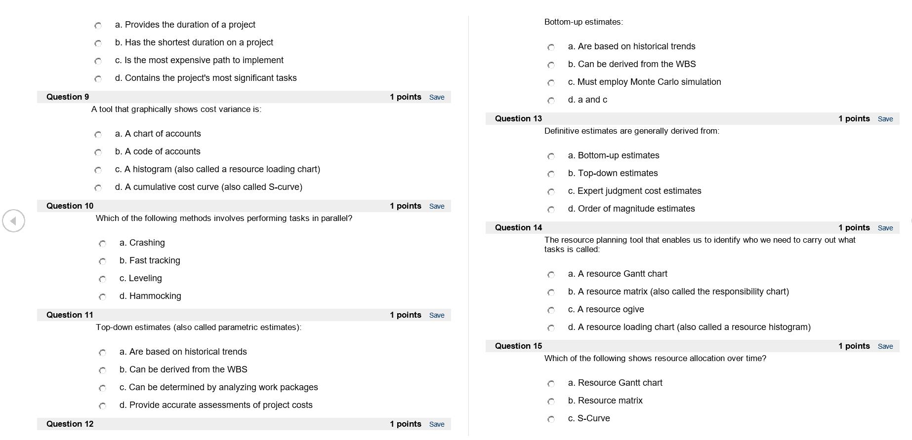Select 'a. Resource Gantt chart' for Question 15
Image resolution: width=912 pixels, height=440 pixels.
(x=551, y=384)
